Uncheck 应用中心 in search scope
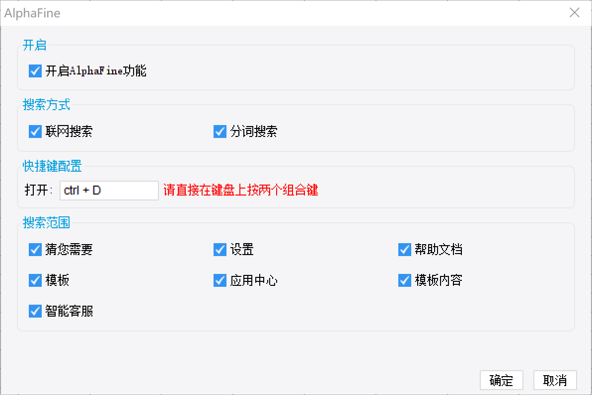 pos(220,280)
